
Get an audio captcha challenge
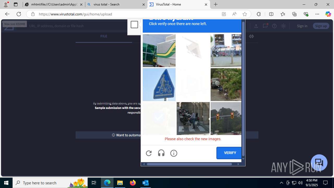click(x=161, y=153)
